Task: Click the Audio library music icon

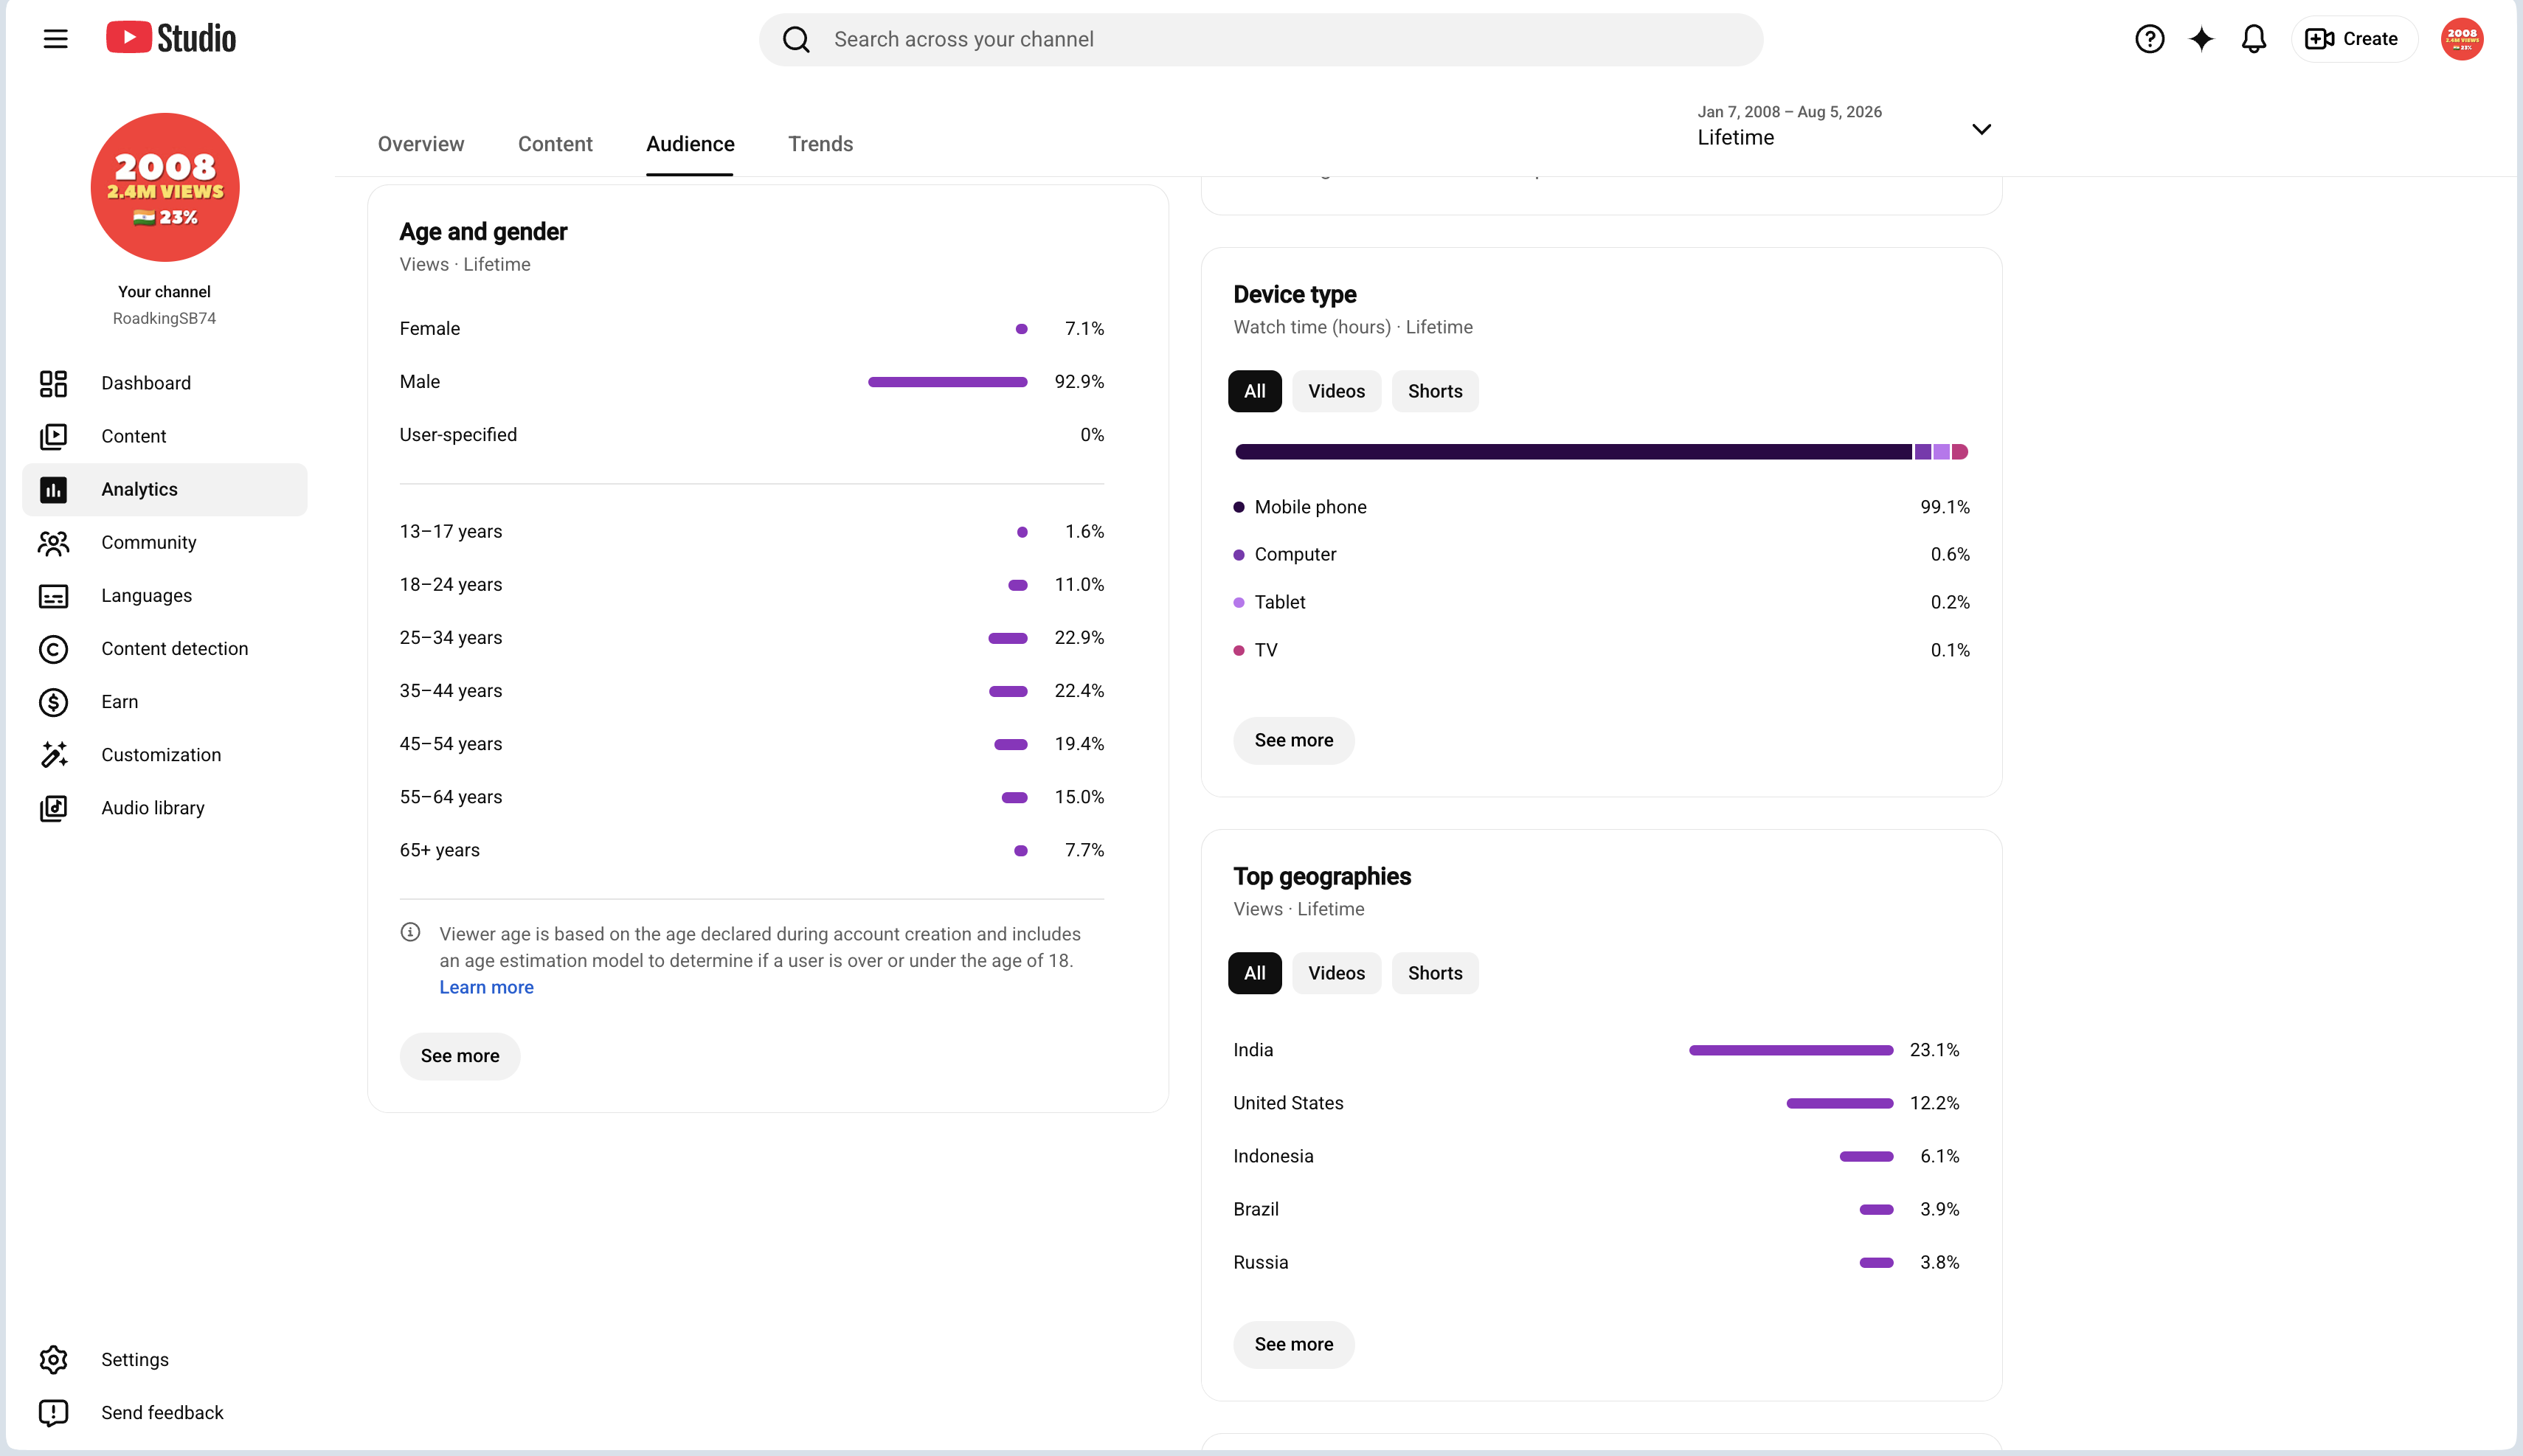Action: [53, 808]
